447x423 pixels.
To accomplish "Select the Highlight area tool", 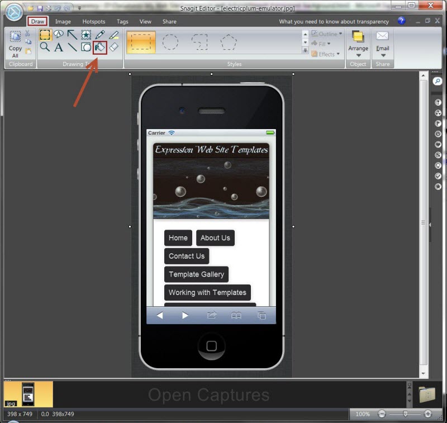I will (114, 35).
